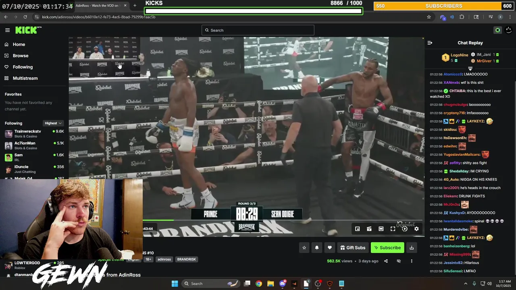This screenshot has width=516, height=290.
Task: Click Shedallday username in chat
Action: coord(458,171)
